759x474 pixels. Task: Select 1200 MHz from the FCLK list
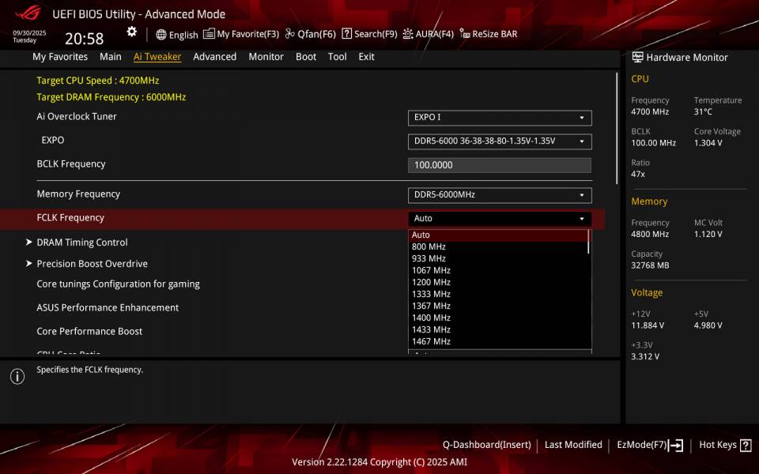pos(430,281)
